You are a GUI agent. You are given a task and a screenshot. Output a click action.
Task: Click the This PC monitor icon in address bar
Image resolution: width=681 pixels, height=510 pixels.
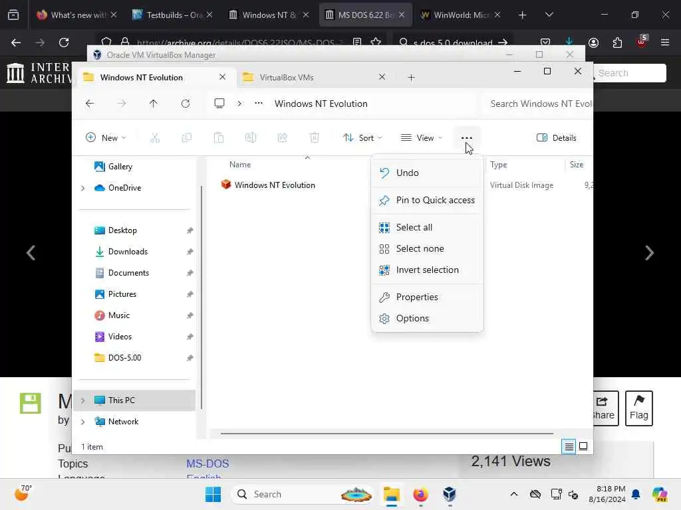point(219,103)
